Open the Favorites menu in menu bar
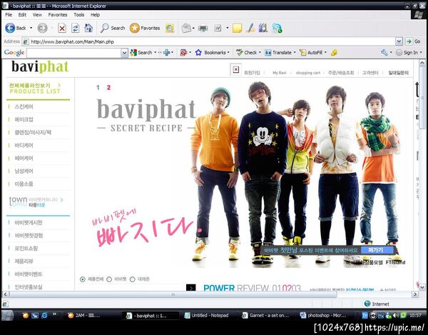 pyautogui.click(x=58, y=15)
